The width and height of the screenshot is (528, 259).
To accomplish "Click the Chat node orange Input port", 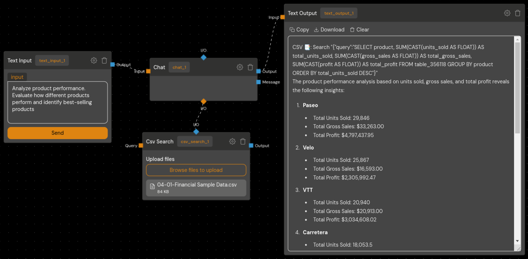I will tap(148, 71).
